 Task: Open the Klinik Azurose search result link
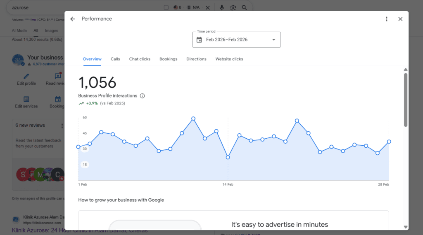tap(80, 230)
